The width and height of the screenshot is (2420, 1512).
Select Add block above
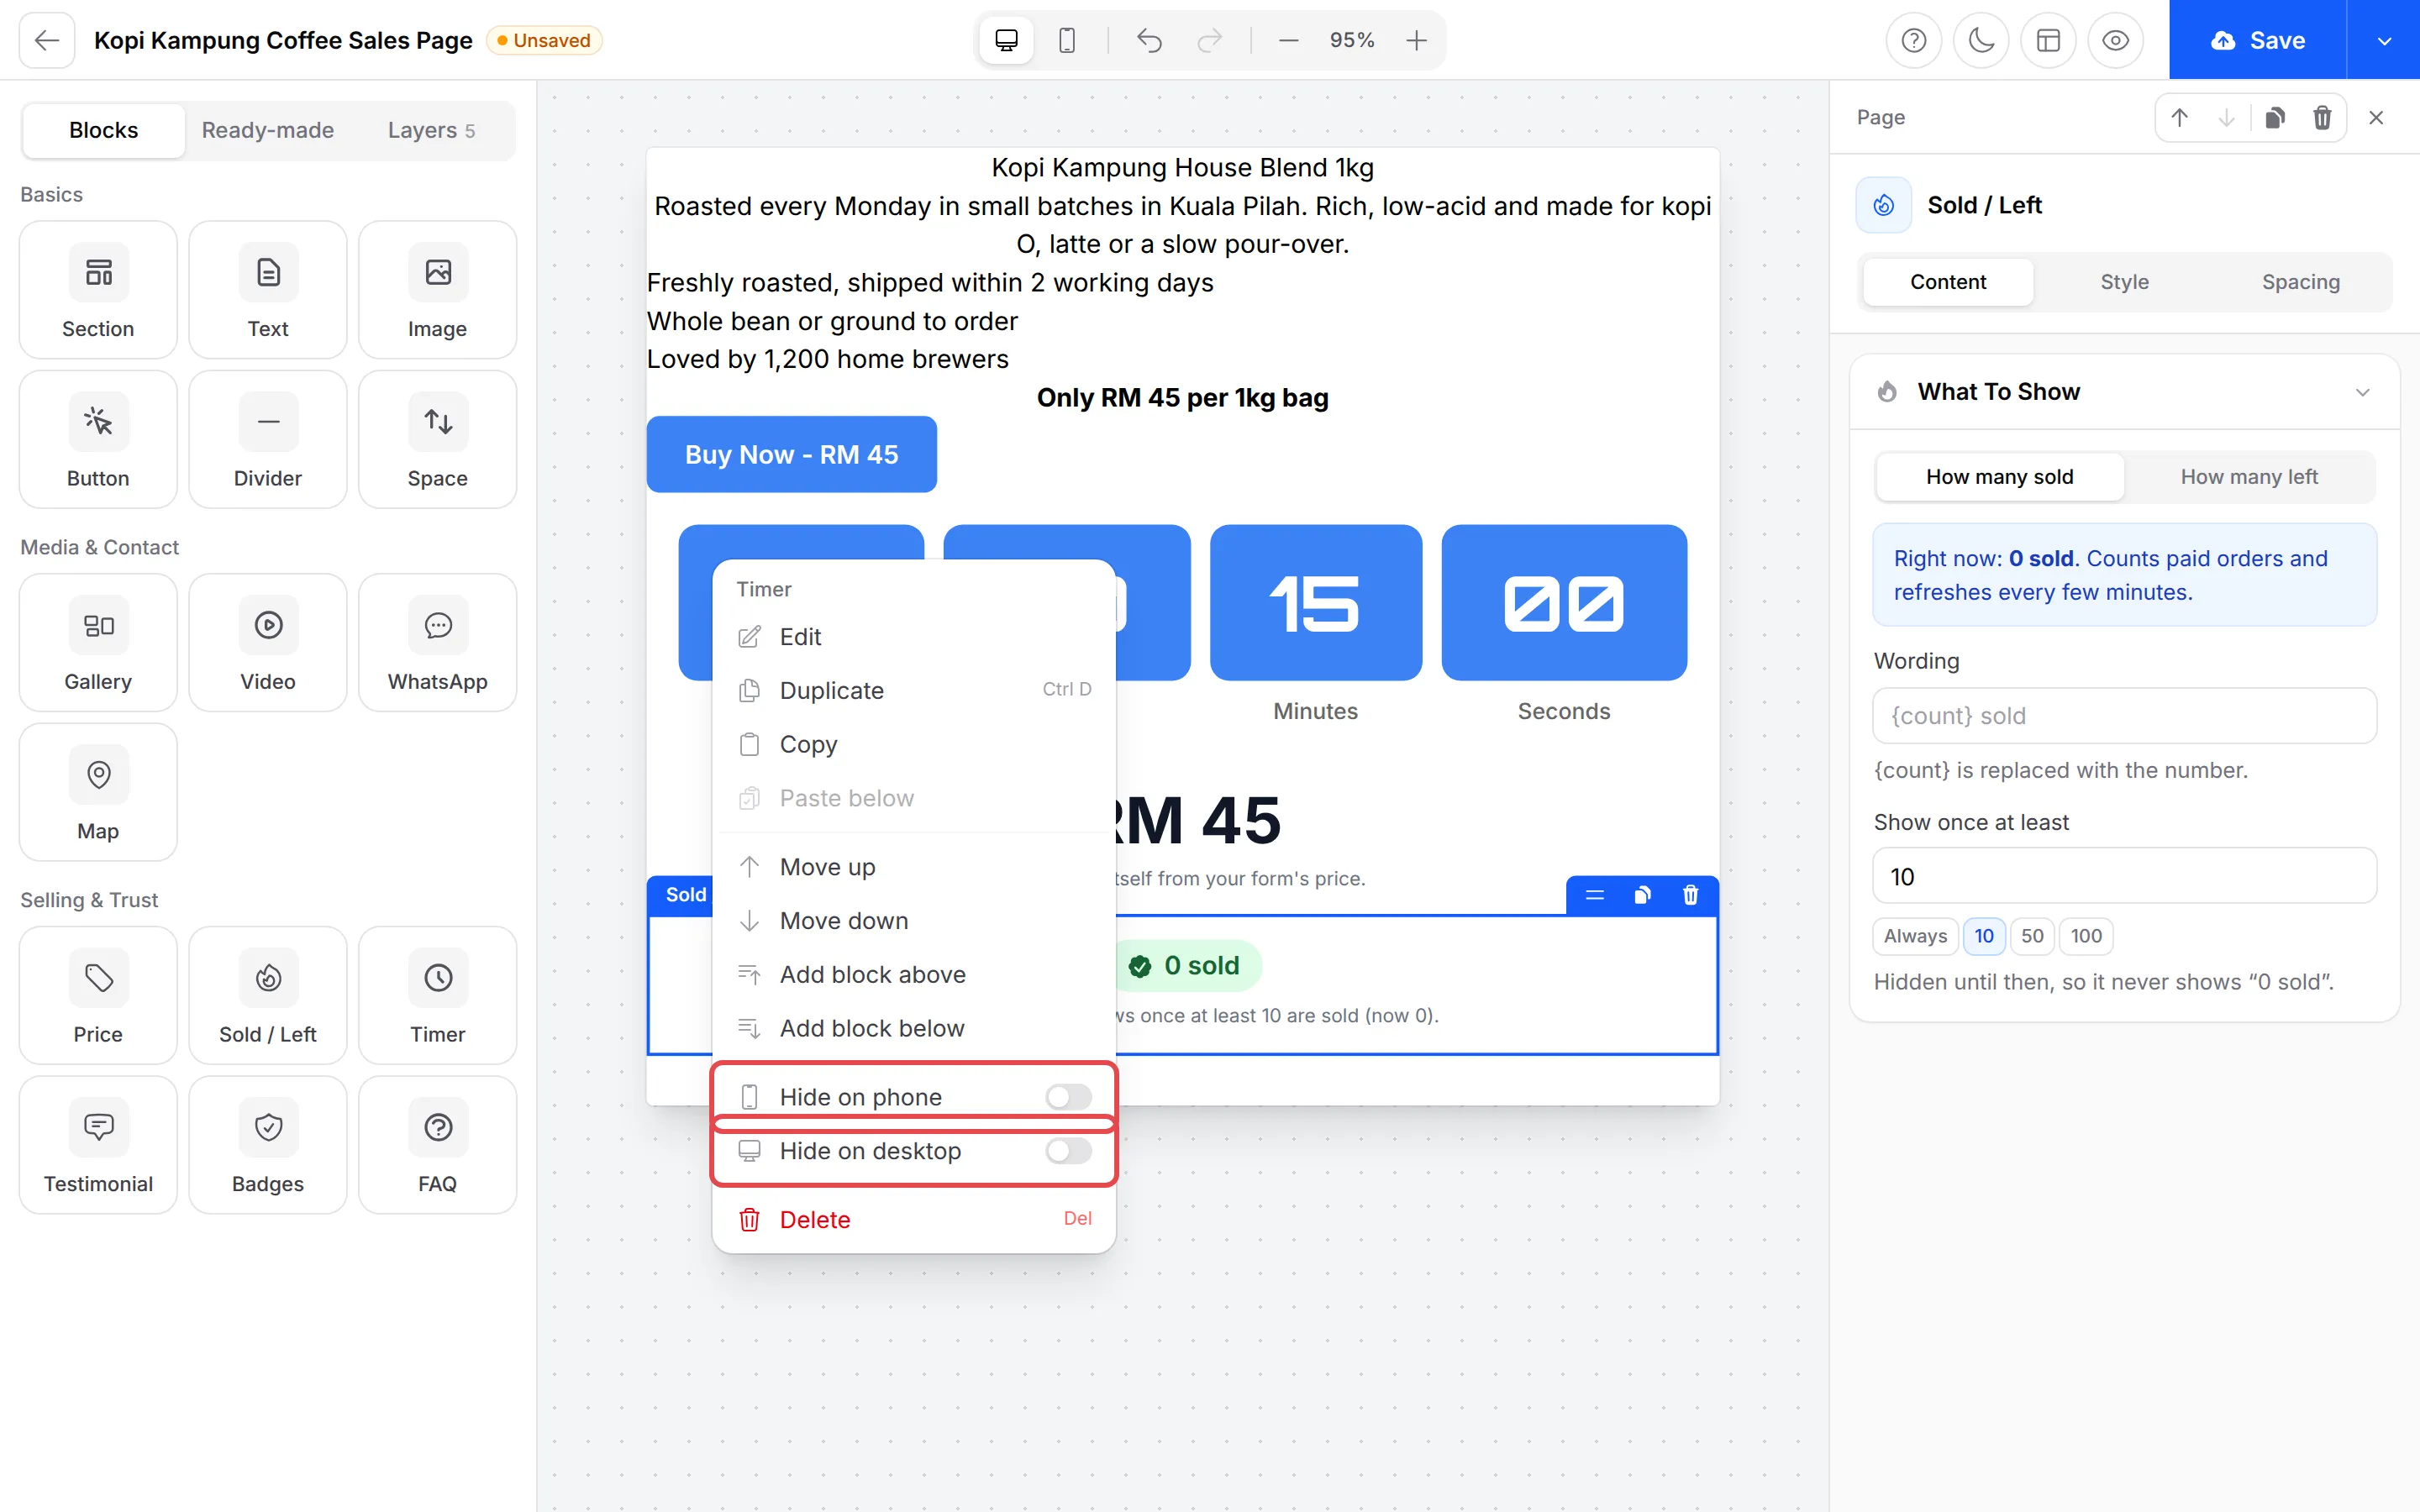[x=914, y=974]
